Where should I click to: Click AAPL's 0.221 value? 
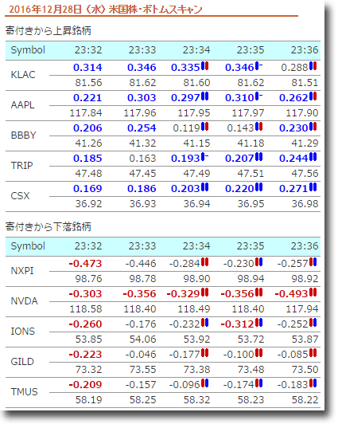click(x=87, y=97)
